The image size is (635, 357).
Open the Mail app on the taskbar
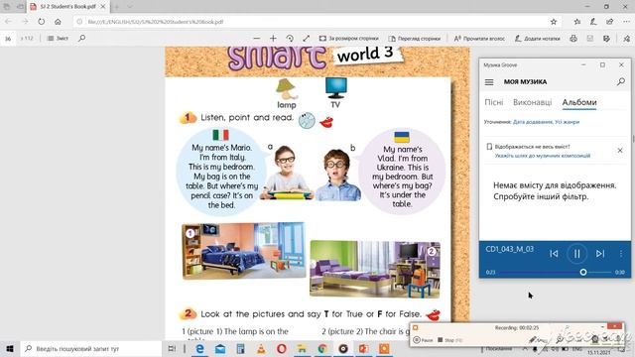click(x=220, y=348)
